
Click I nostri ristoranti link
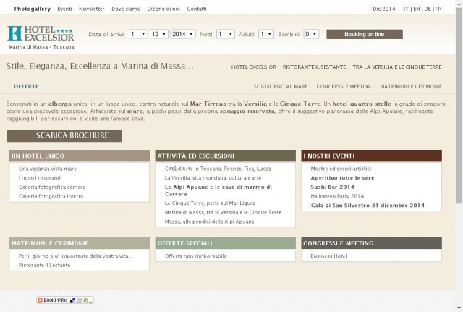click(x=40, y=178)
